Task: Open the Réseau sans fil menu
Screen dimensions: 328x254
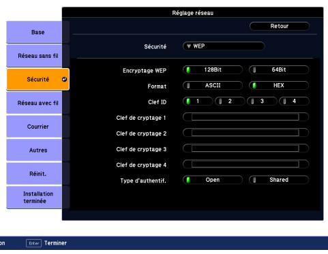Action: point(34,56)
